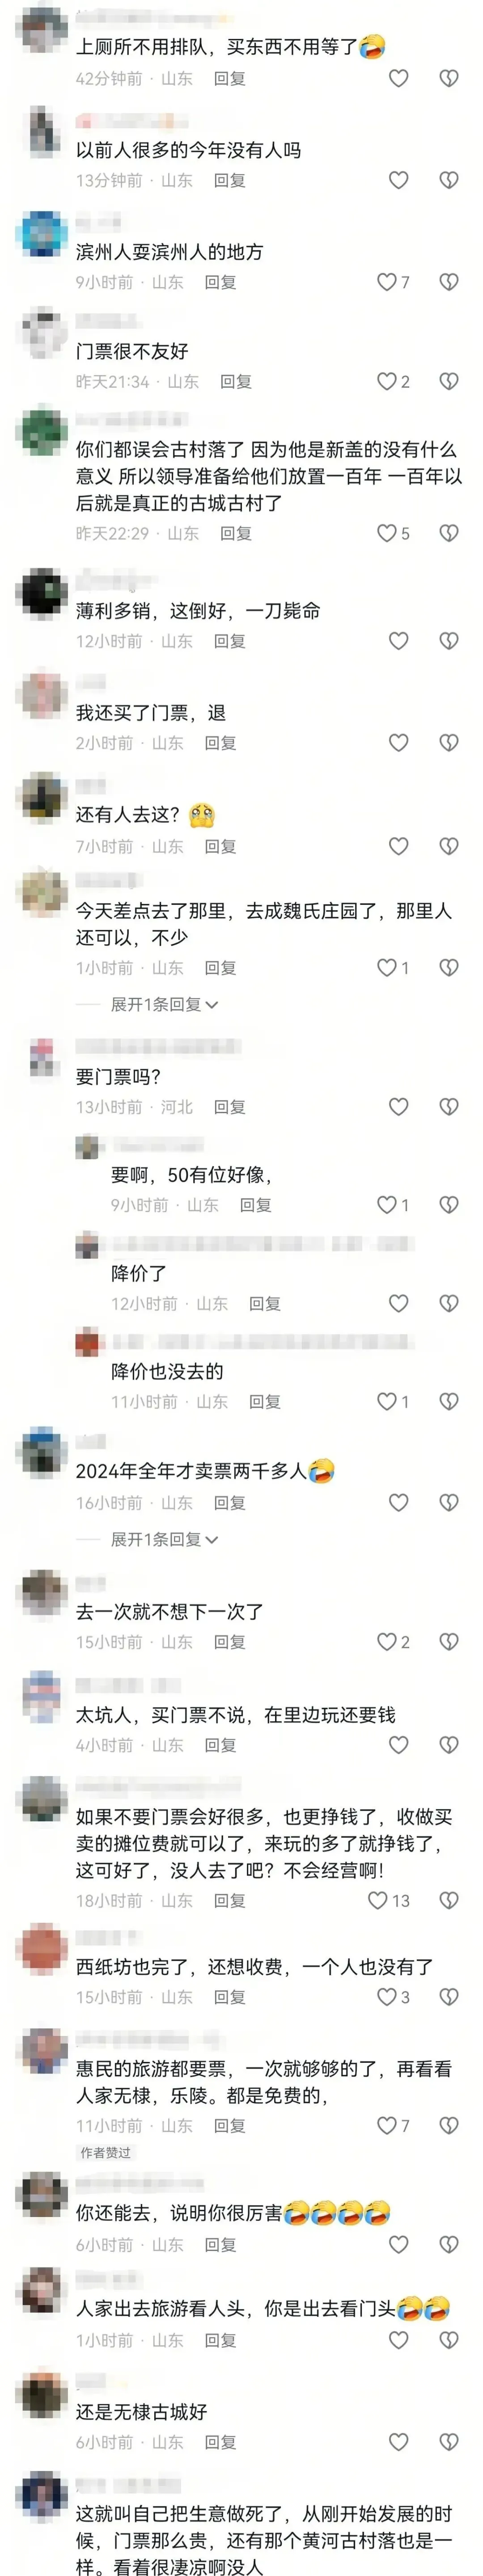Reply to "以前人很多的今年没有人吗"
The height and width of the screenshot is (2576, 483).
click(230, 180)
